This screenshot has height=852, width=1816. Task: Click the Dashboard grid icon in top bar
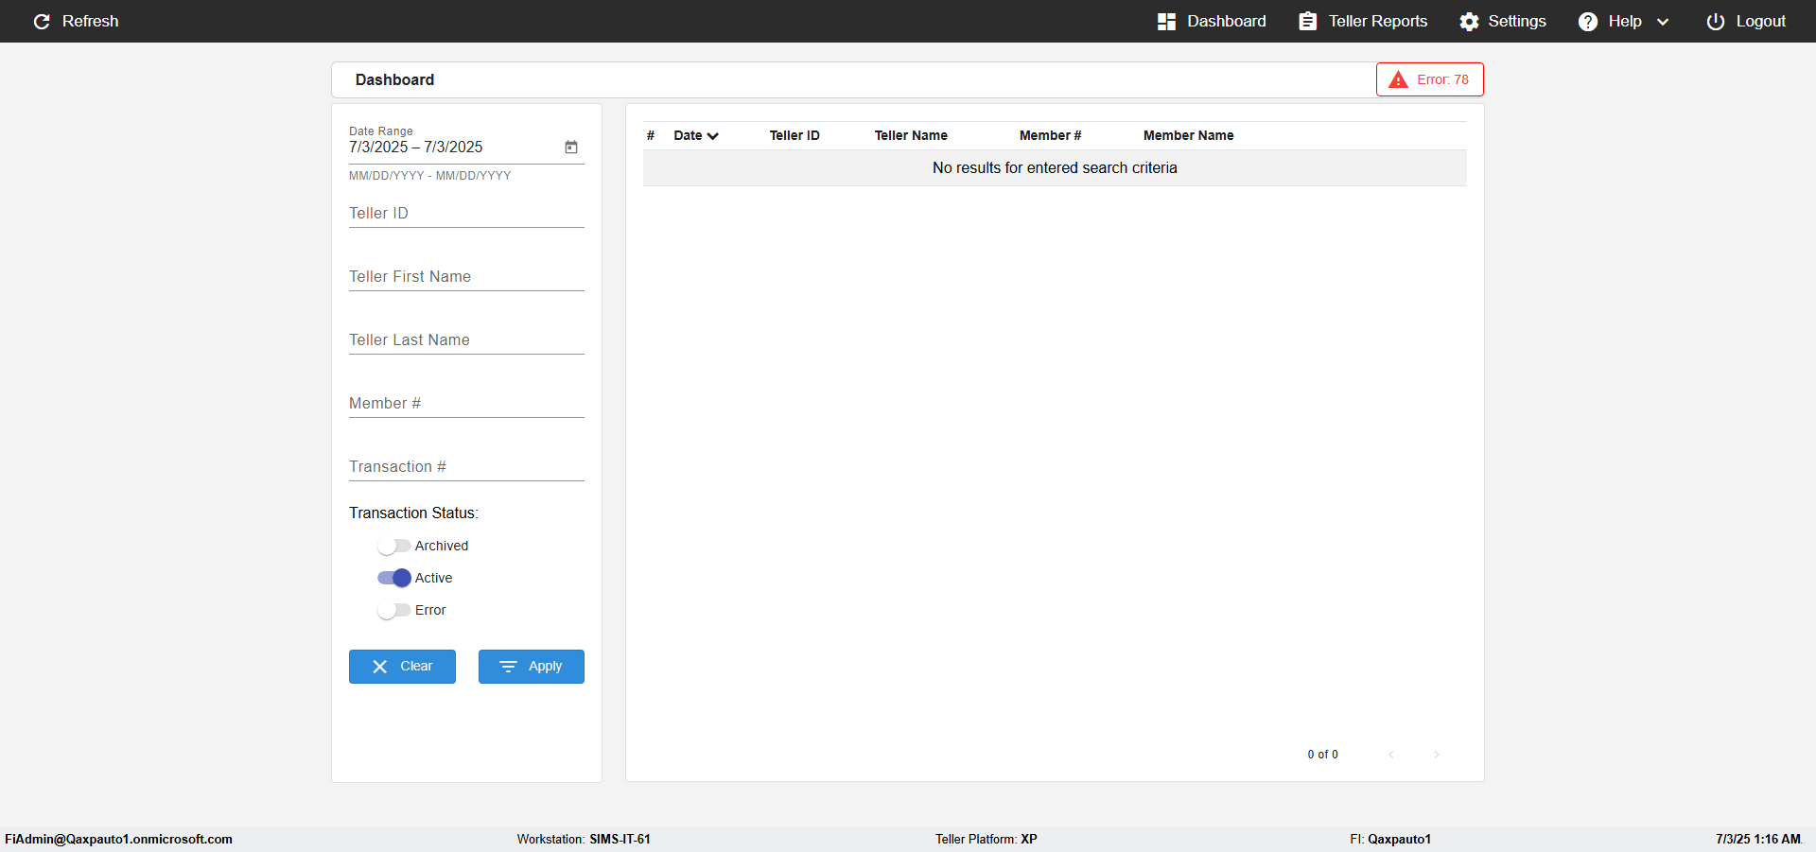[x=1166, y=21]
